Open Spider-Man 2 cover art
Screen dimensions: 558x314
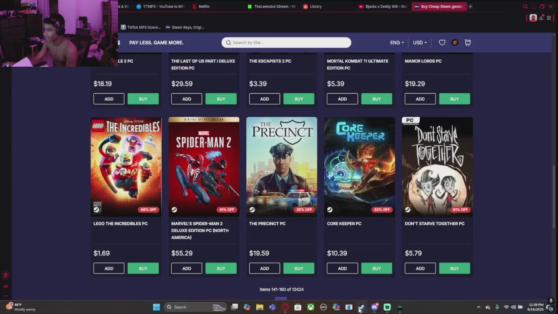pyautogui.click(x=204, y=167)
